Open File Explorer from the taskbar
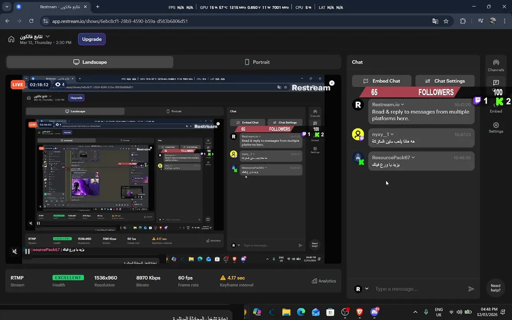The width and height of the screenshot is (512, 320). [x=286, y=312]
